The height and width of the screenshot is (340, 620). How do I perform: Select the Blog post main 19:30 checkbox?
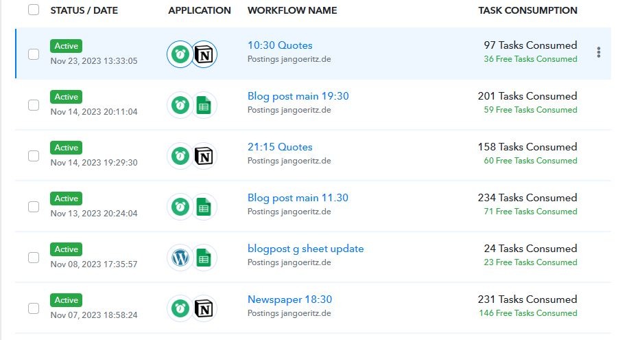coord(34,105)
